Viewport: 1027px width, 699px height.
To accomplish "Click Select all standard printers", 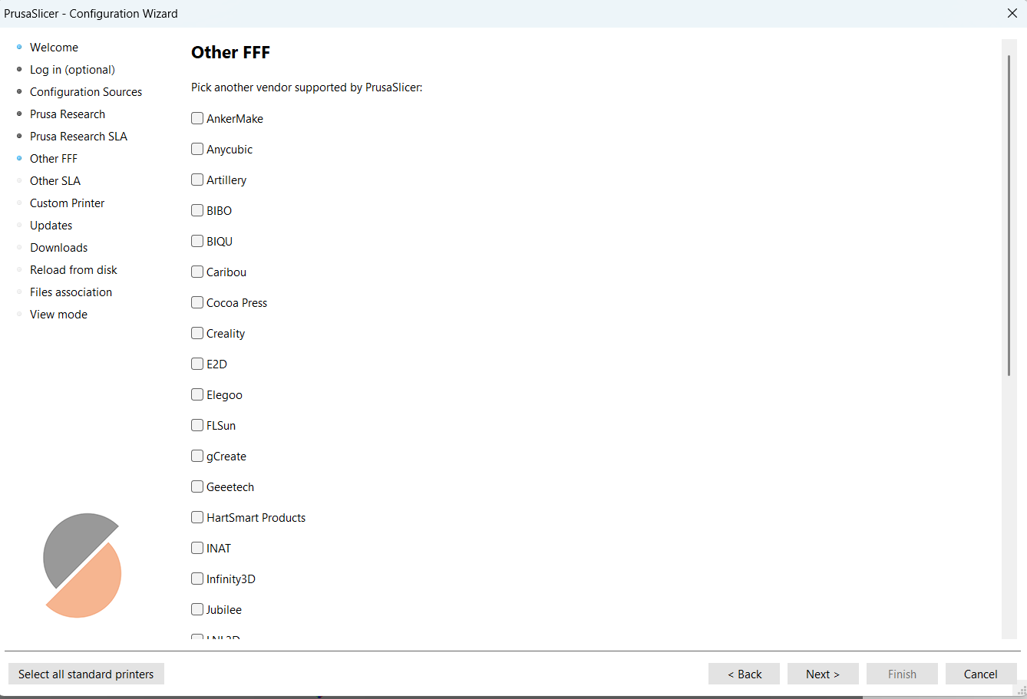I will (86, 674).
